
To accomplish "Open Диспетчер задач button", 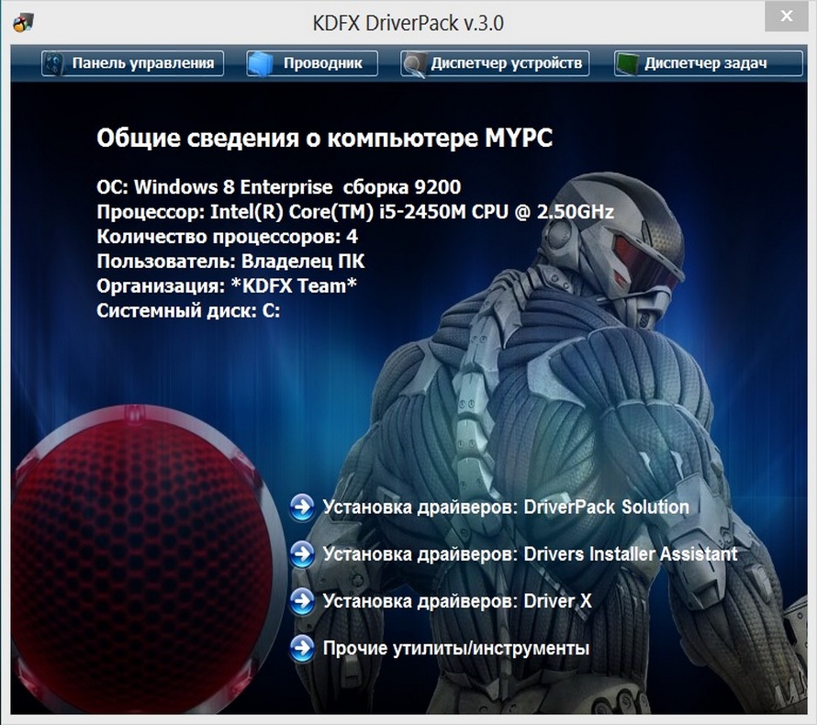I will (x=708, y=63).
